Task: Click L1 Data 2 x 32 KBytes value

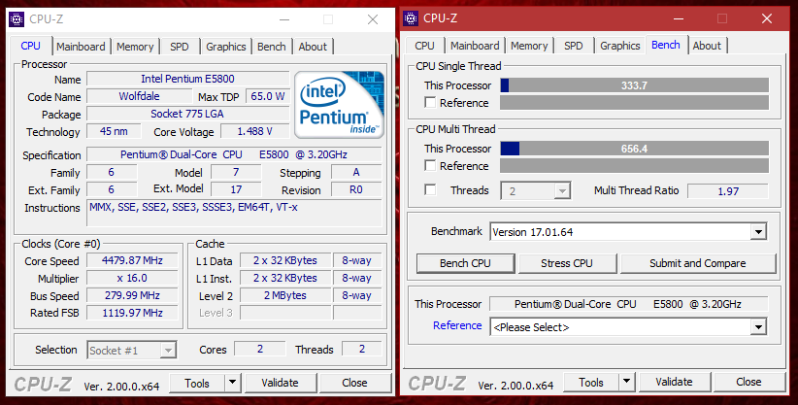Action: pyautogui.click(x=285, y=260)
